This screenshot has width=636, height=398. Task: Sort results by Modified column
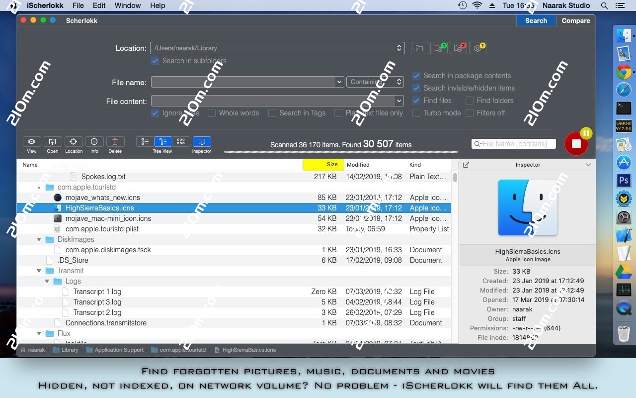coord(375,165)
